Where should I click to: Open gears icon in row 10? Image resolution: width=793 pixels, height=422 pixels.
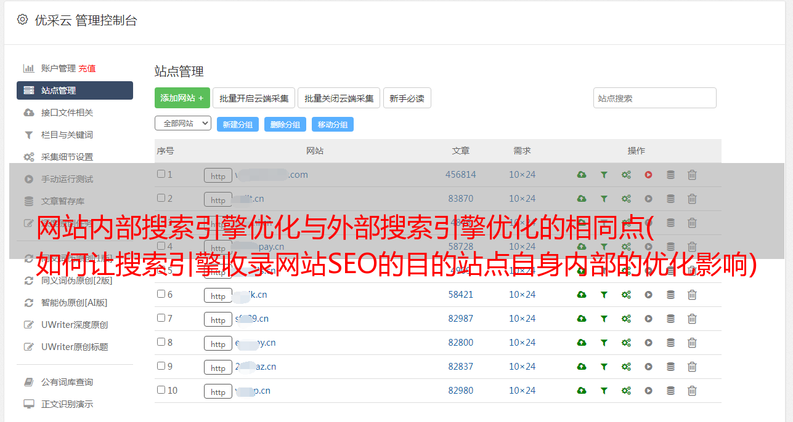[x=626, y=391]
